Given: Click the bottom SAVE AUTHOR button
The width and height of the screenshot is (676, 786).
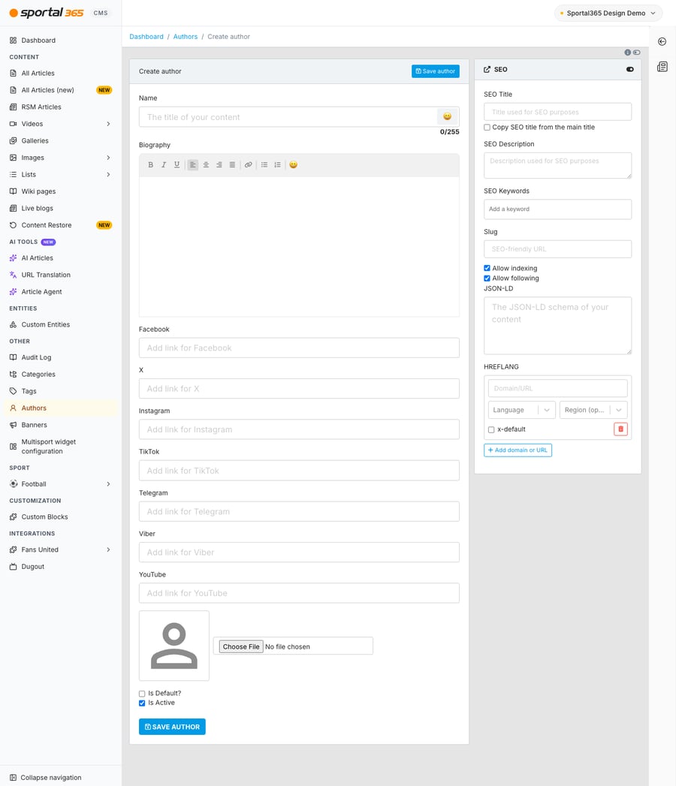Looking at the screenshot, I should (172, 727).
